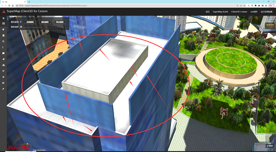Image resolution: width=276 pixels, height=152 pixels.
Task: Toggle the browser side panel icon
Action: click(263, 6)
